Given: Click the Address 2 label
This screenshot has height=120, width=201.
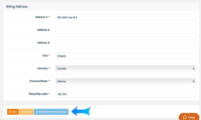Looking at the screenshot, I should pos(44,30).
